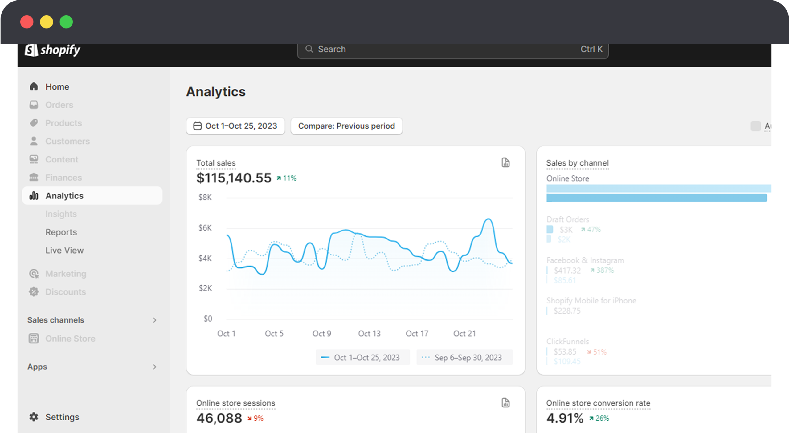Open the Oct 1–Oct 25, 2023 date range dropdown
Screen dimensions: 789x433
[235, 126]
